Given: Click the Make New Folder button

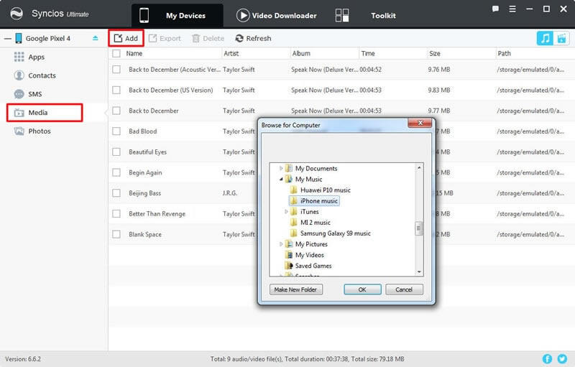Looking at the screenshot, I should coord(296,289).
